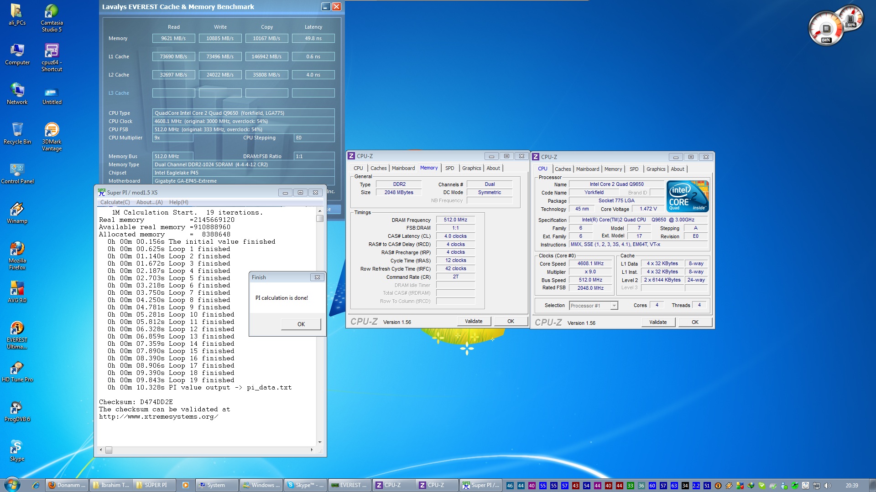876x492 pixels.
Task: Launch ProgDVB 6 desktop icon
Action: click(x=17, y=411)
